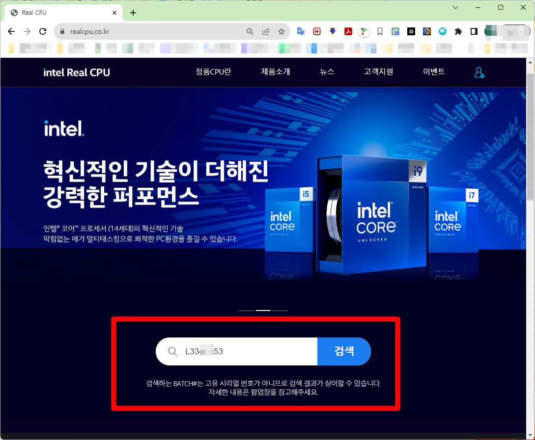Click the magnifier icon inside the batch search box
The image size is (535, 440).
point(172,351)
